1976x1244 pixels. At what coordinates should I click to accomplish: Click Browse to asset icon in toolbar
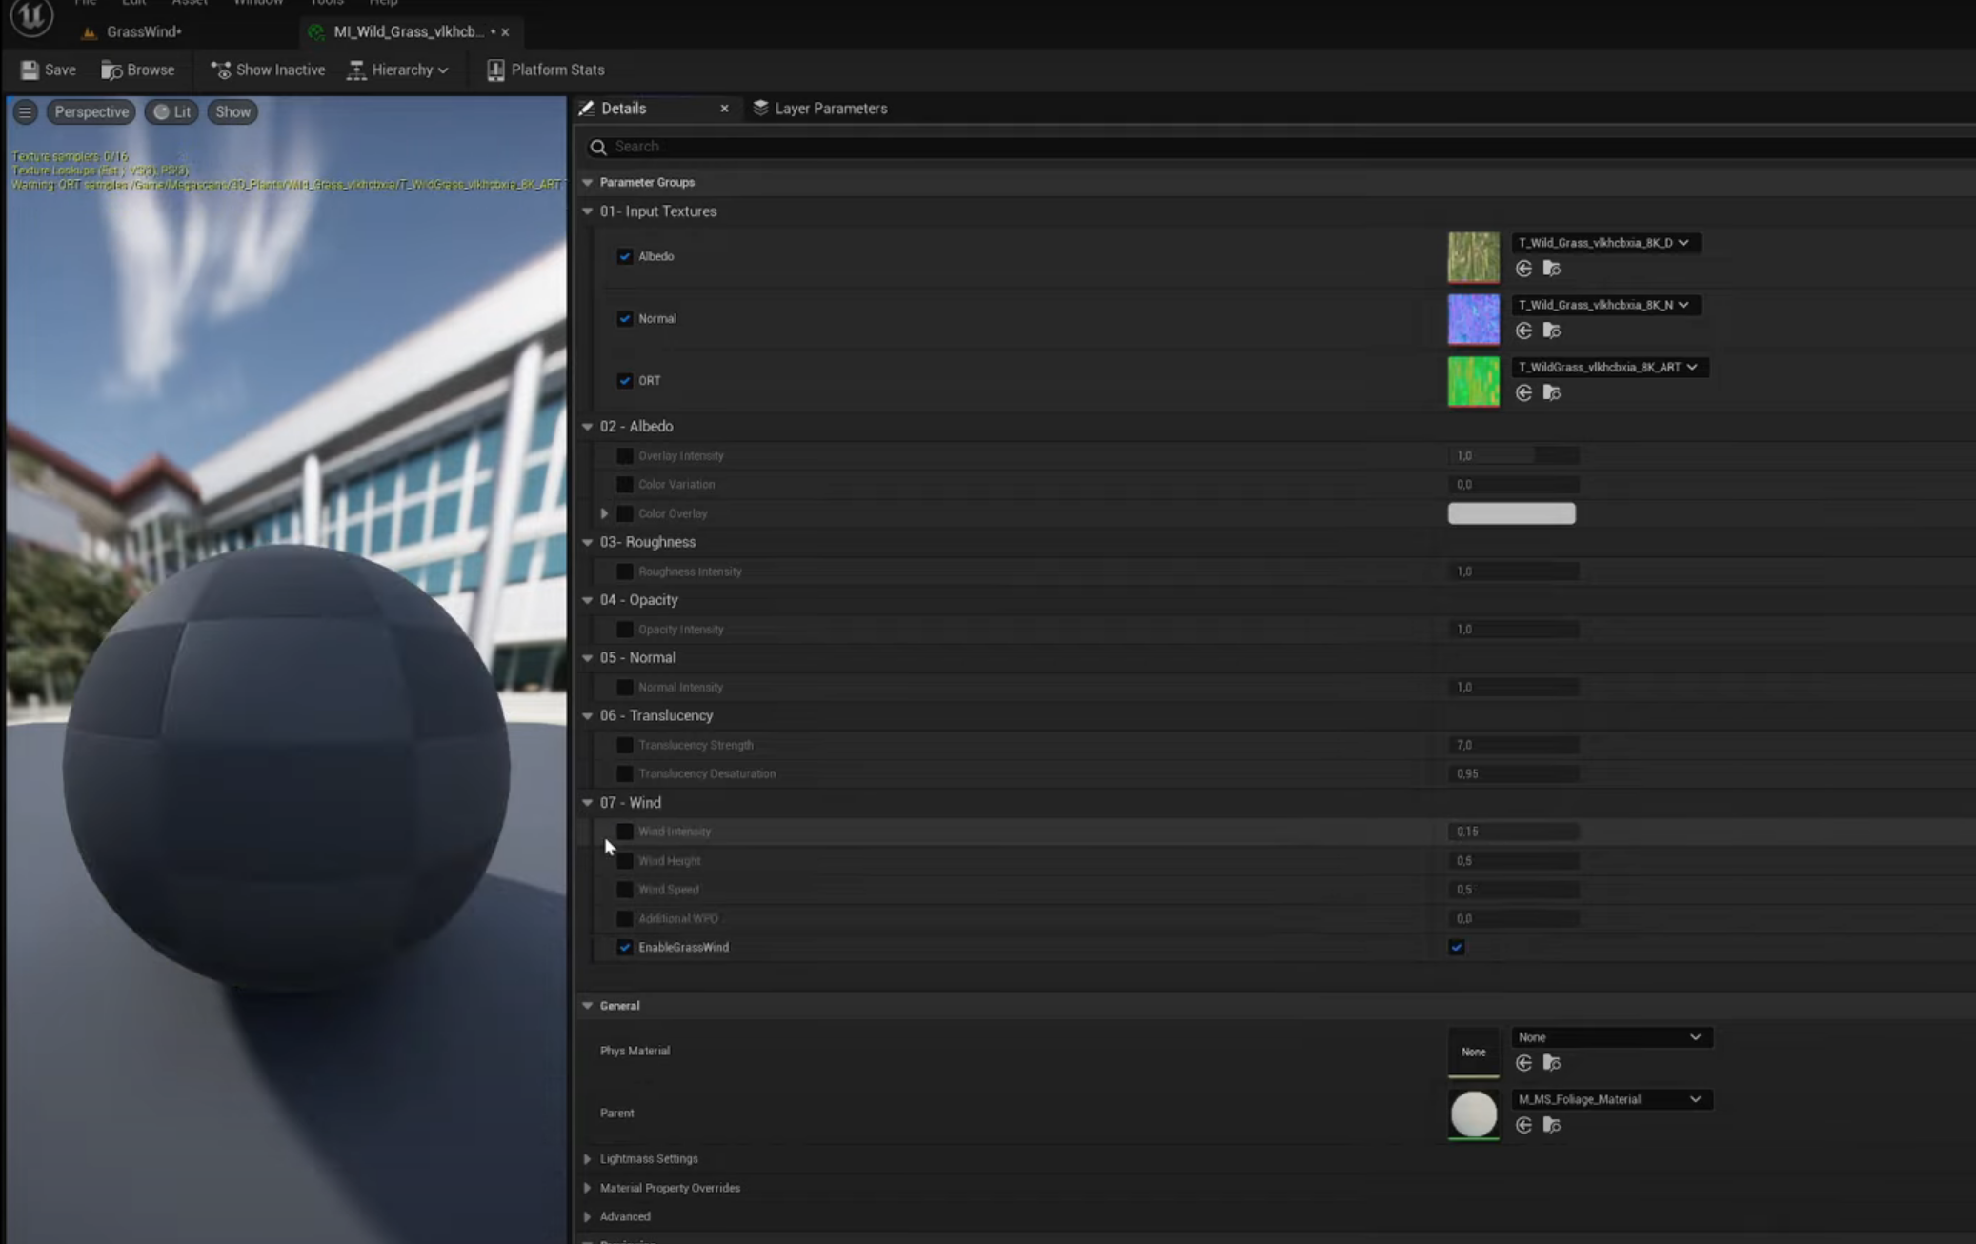(112, 70)
